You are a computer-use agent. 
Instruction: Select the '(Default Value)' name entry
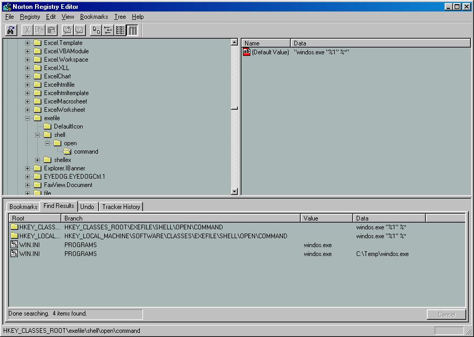(270, 52)
